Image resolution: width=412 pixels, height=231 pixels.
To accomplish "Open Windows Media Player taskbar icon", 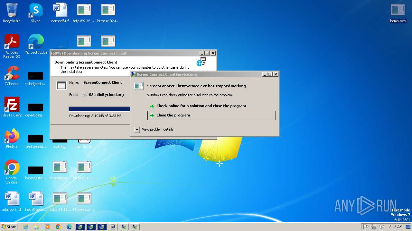I will pos(47,227).
